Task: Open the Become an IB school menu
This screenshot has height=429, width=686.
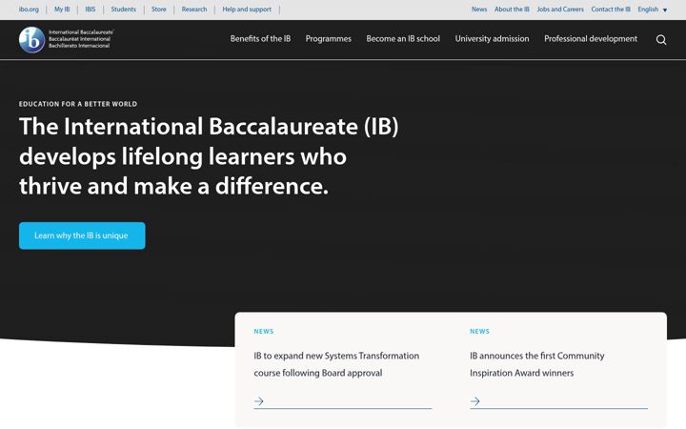Action: (403, 38)
